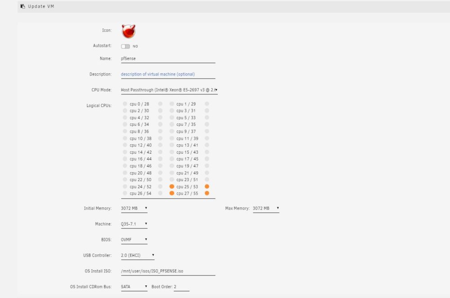450x298 pixels.
Task: Enable the cpu 28 checkbox
Action: click(x=160, y=104)
